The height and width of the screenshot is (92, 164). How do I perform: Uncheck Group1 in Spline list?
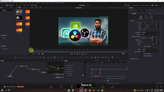pyautogui.click(x=67, y=67)
